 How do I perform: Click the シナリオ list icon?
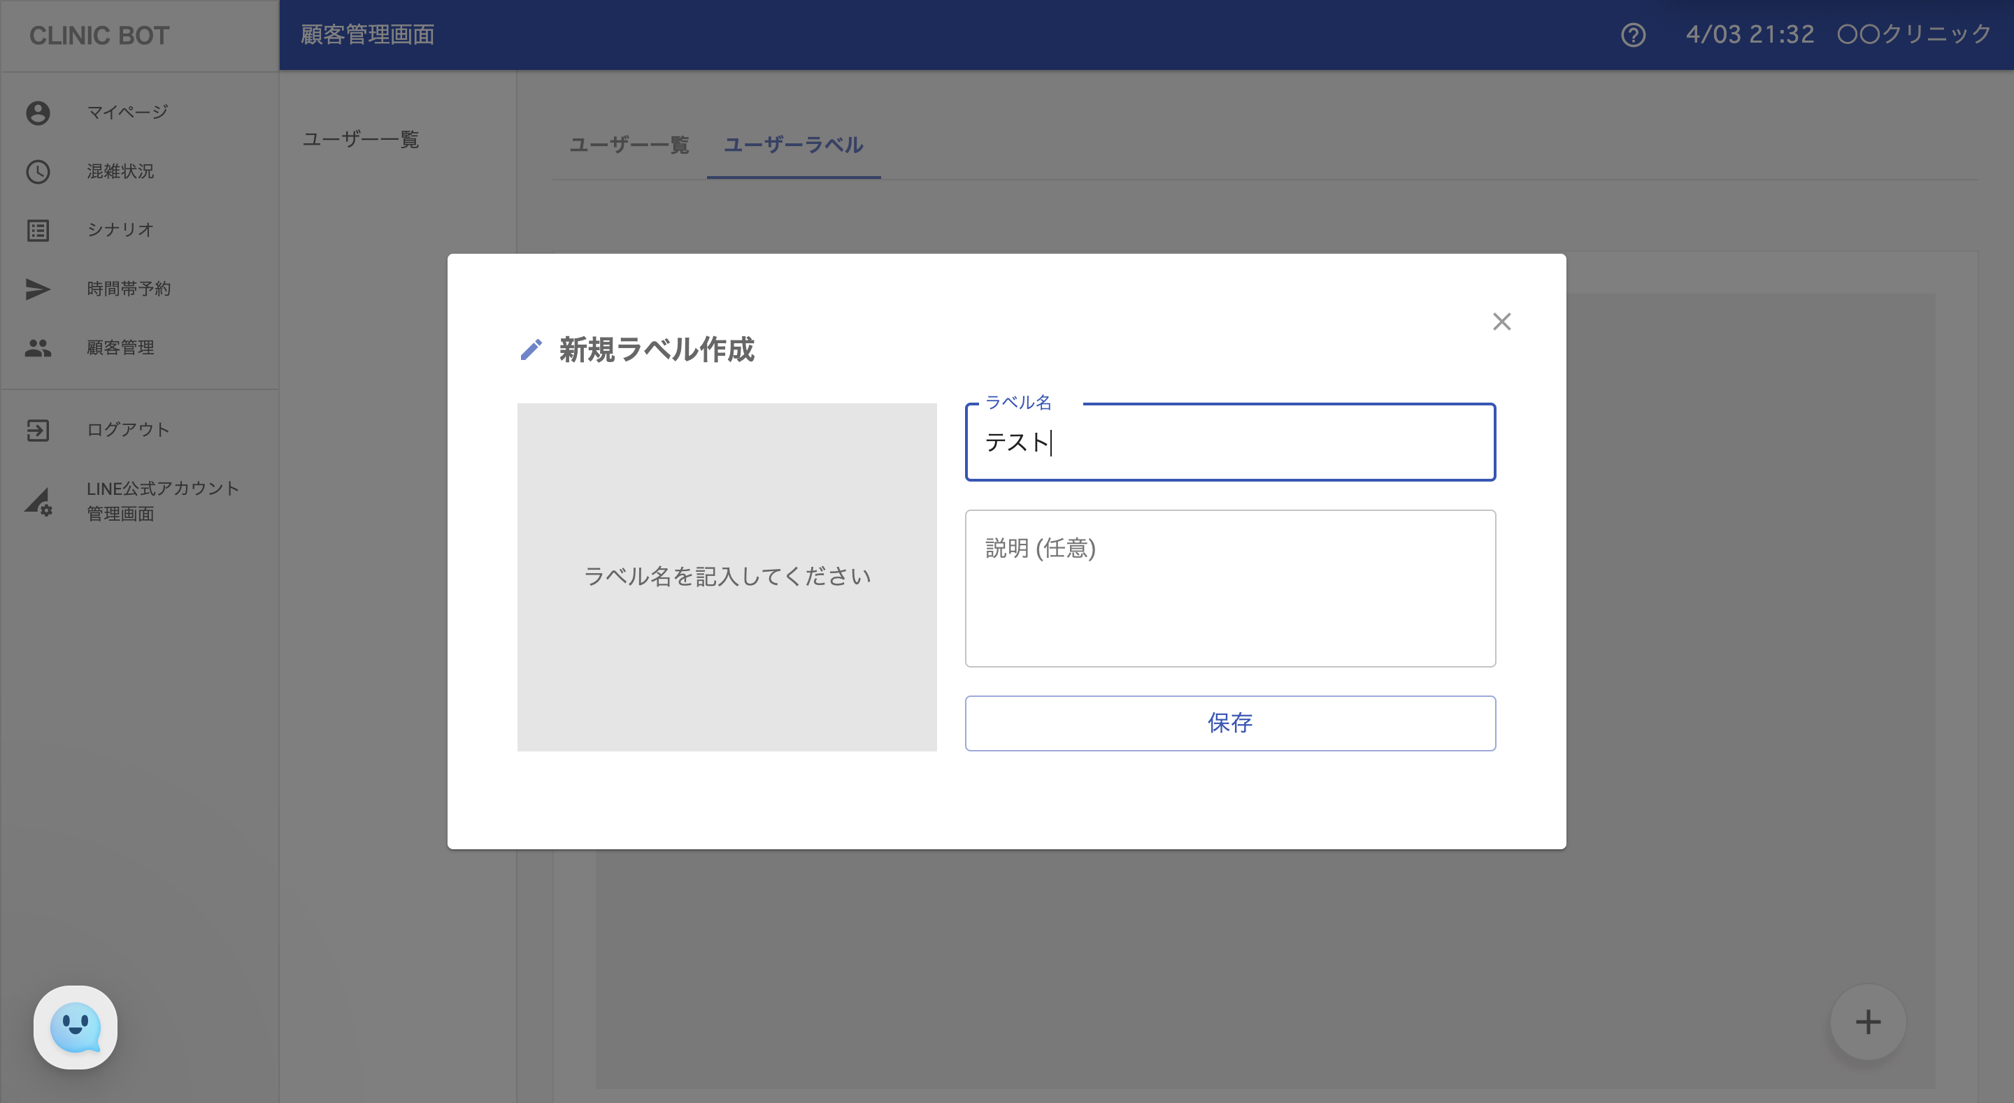point(38,230)
